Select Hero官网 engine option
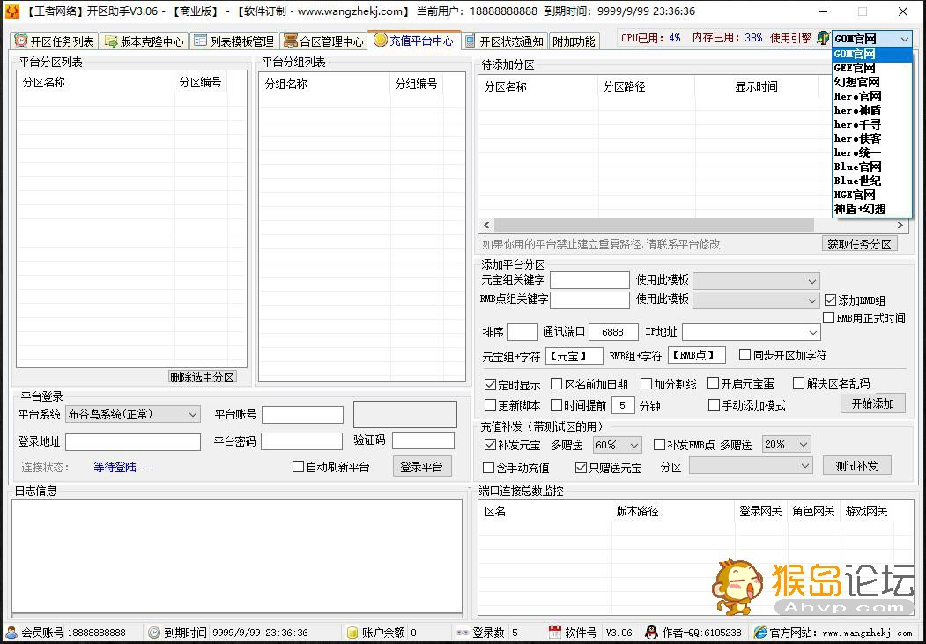Image resolution: width=926 pixels, height=644 pixels. click(x=871, y=96)
